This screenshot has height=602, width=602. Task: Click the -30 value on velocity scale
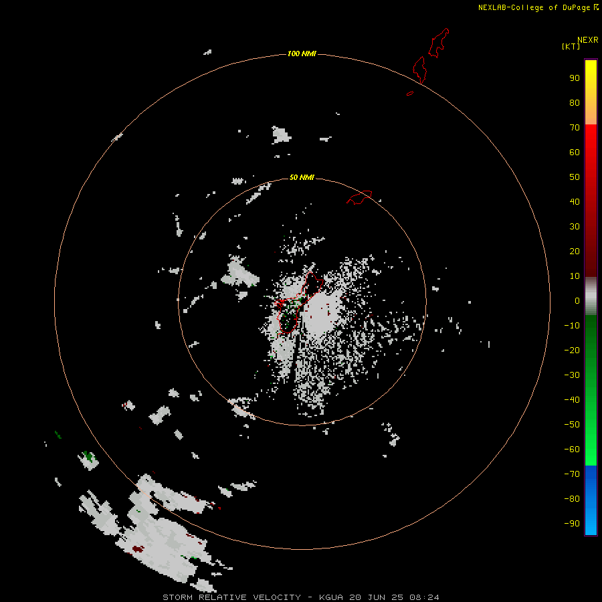coord(572,375)
